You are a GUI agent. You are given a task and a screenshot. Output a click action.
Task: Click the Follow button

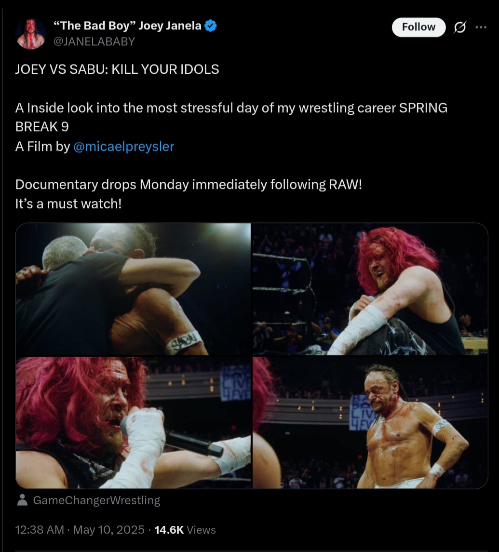(418, 27)
